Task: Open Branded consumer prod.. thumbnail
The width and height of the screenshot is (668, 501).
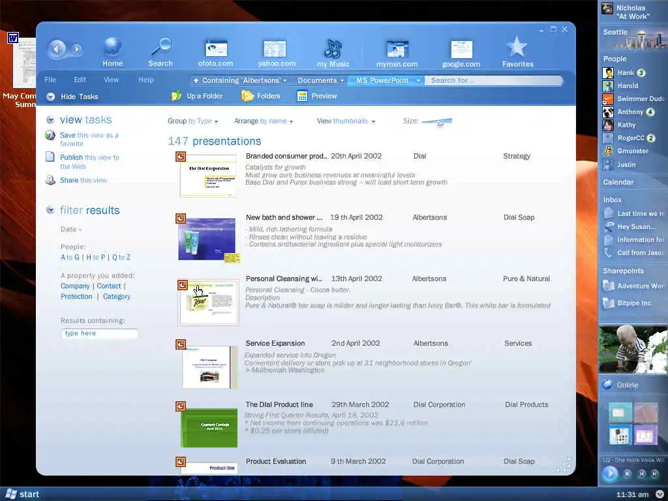Action: pos(208,176)
